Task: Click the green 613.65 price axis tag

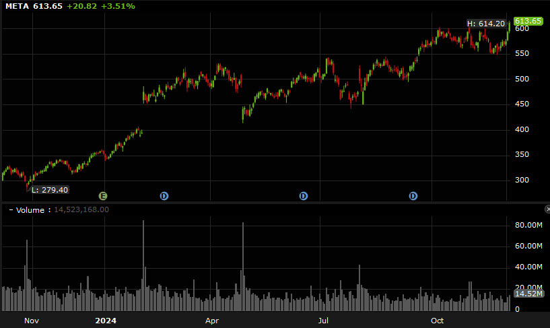Action: tap(528, 21)
